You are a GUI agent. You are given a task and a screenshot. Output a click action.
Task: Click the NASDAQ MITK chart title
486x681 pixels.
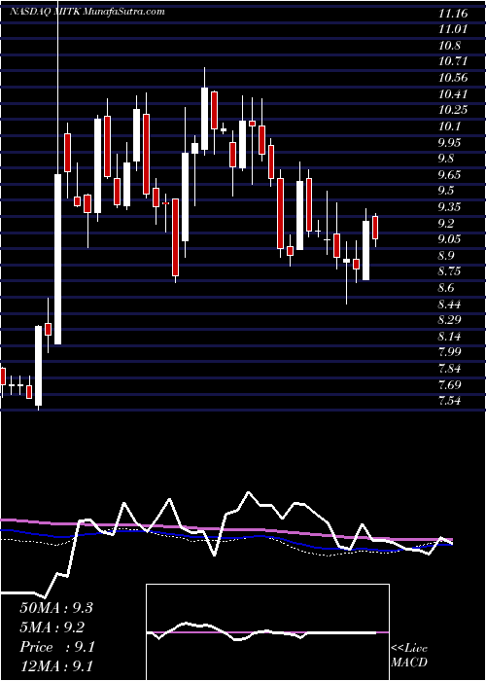click(x=87, y=12)
